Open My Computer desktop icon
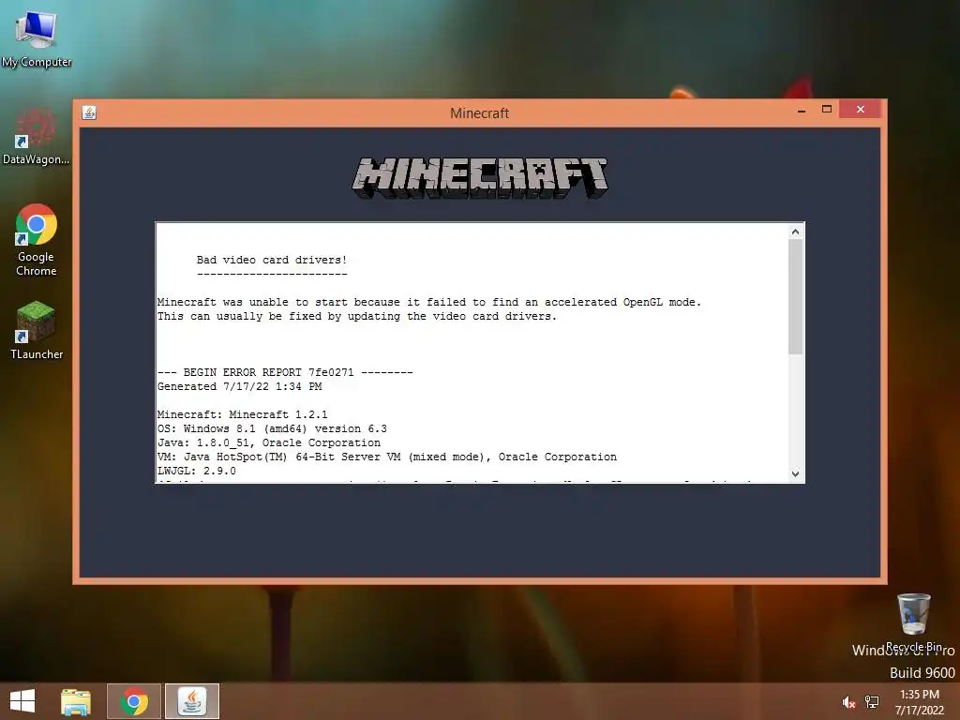This screenshot has width=960, height=720. [37, 37]
